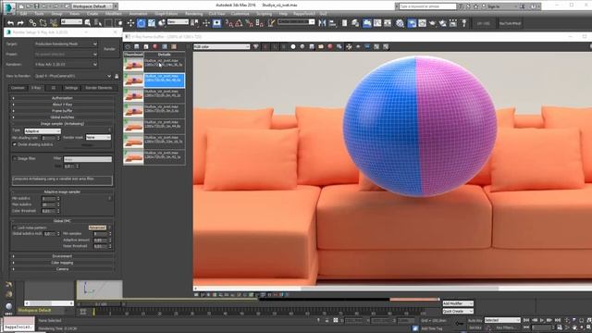The height and width of the screenshot is (333, 592).
Task: Open the Curve Editor toolbar icon
Action: 377,23
